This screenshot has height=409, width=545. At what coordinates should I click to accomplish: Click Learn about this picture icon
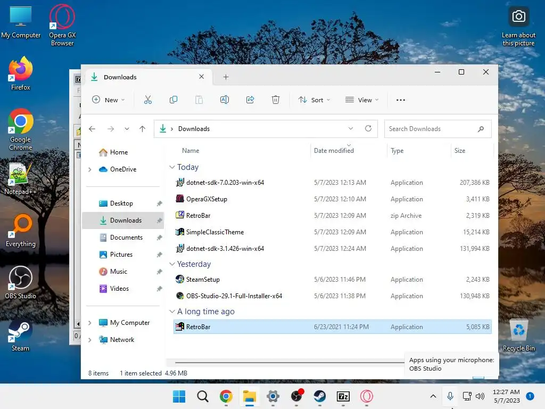click(x=518, y=26)
